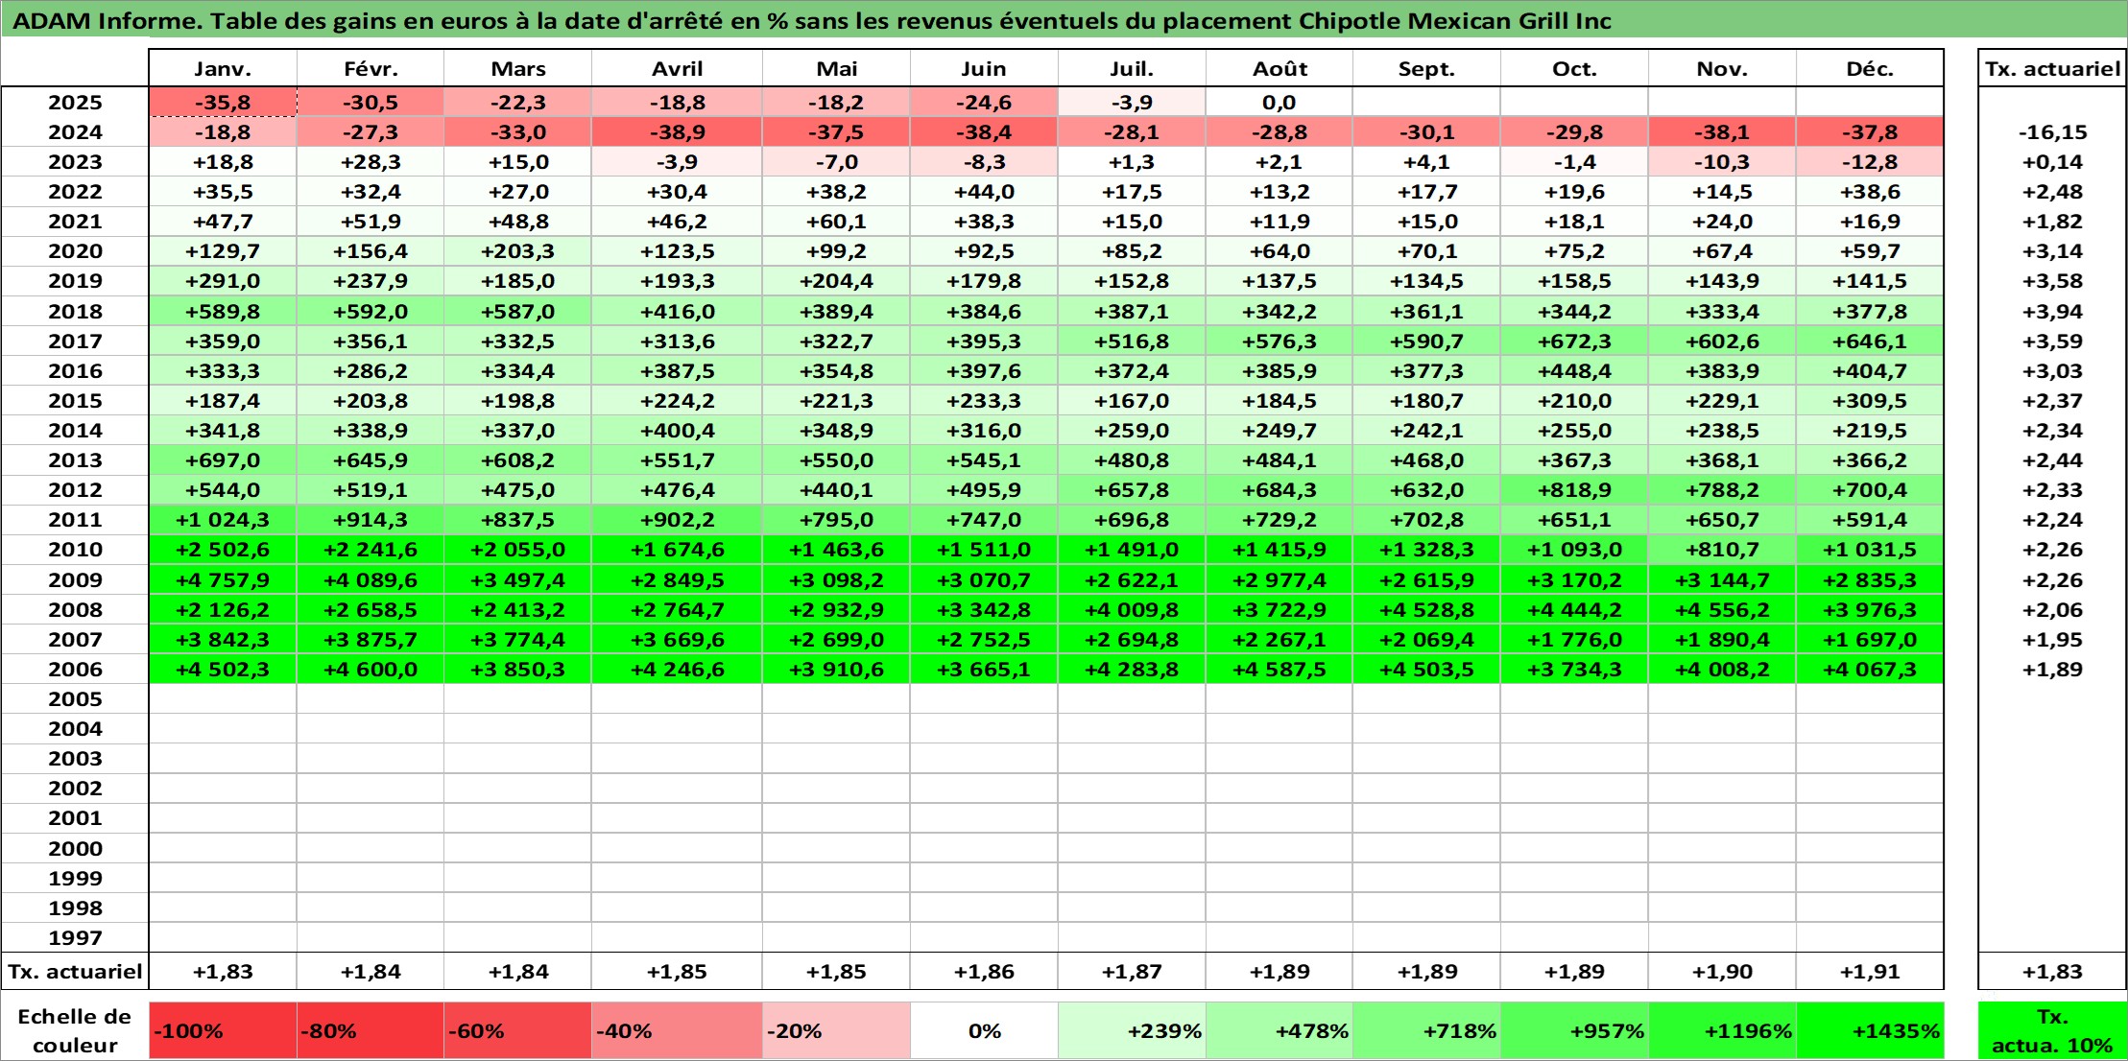Select the +60,1 cell in 2021 row
Viewport: 2128px width, 1061px height.
[x=836, y=222]
